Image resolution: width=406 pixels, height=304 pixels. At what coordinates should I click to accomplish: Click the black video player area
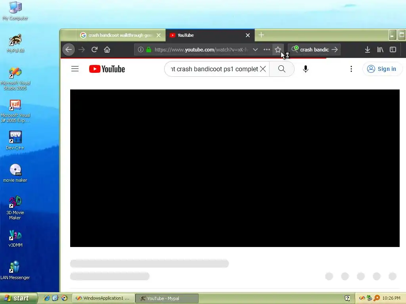tap(235, 168)
